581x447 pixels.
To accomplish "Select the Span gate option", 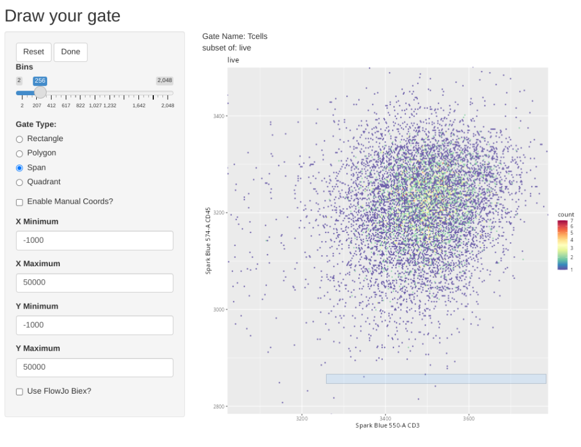I will coord(20,168).
